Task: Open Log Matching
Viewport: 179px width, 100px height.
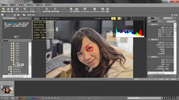Action: pyautogui.click(x=85, y=10)
